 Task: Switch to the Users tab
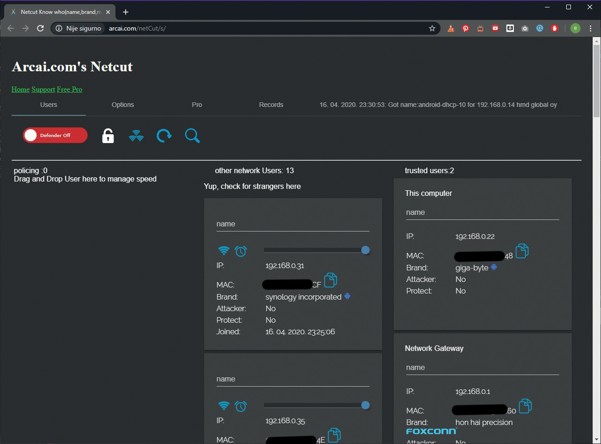(49, 105)
